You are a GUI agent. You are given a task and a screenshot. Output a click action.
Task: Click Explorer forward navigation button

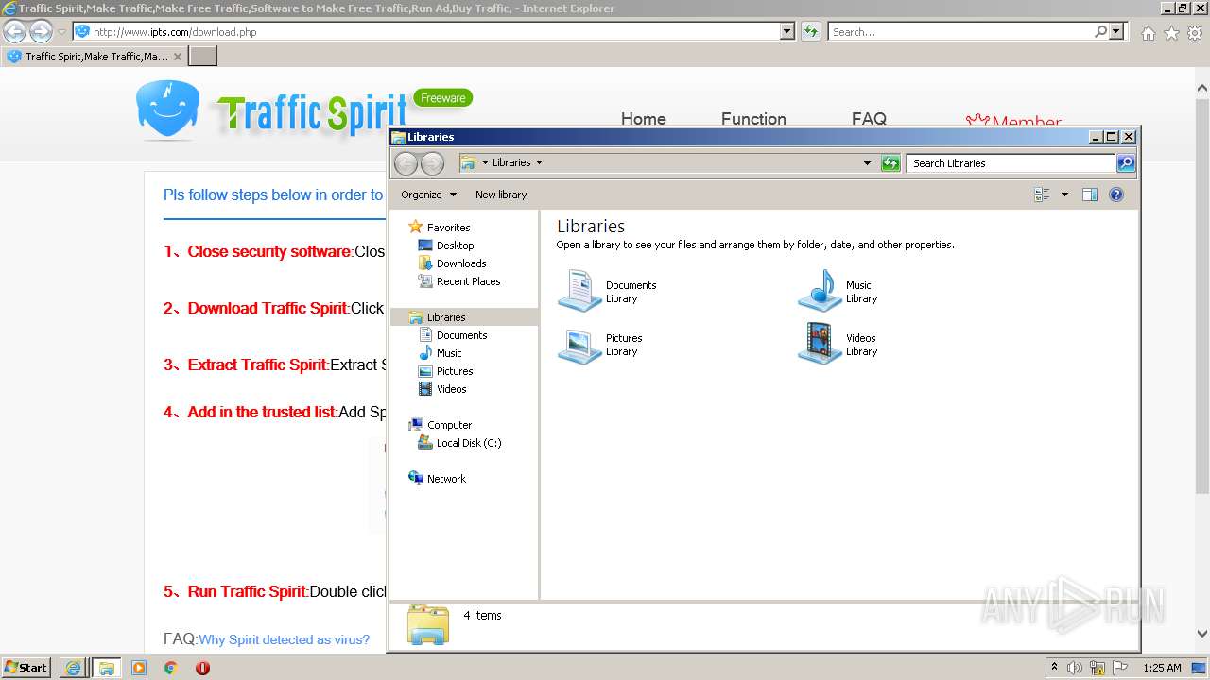tap(432, 163)
